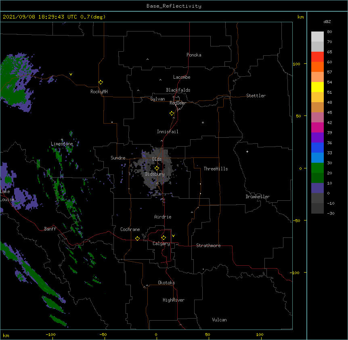Select the Olds town label

tap(157, 159)
